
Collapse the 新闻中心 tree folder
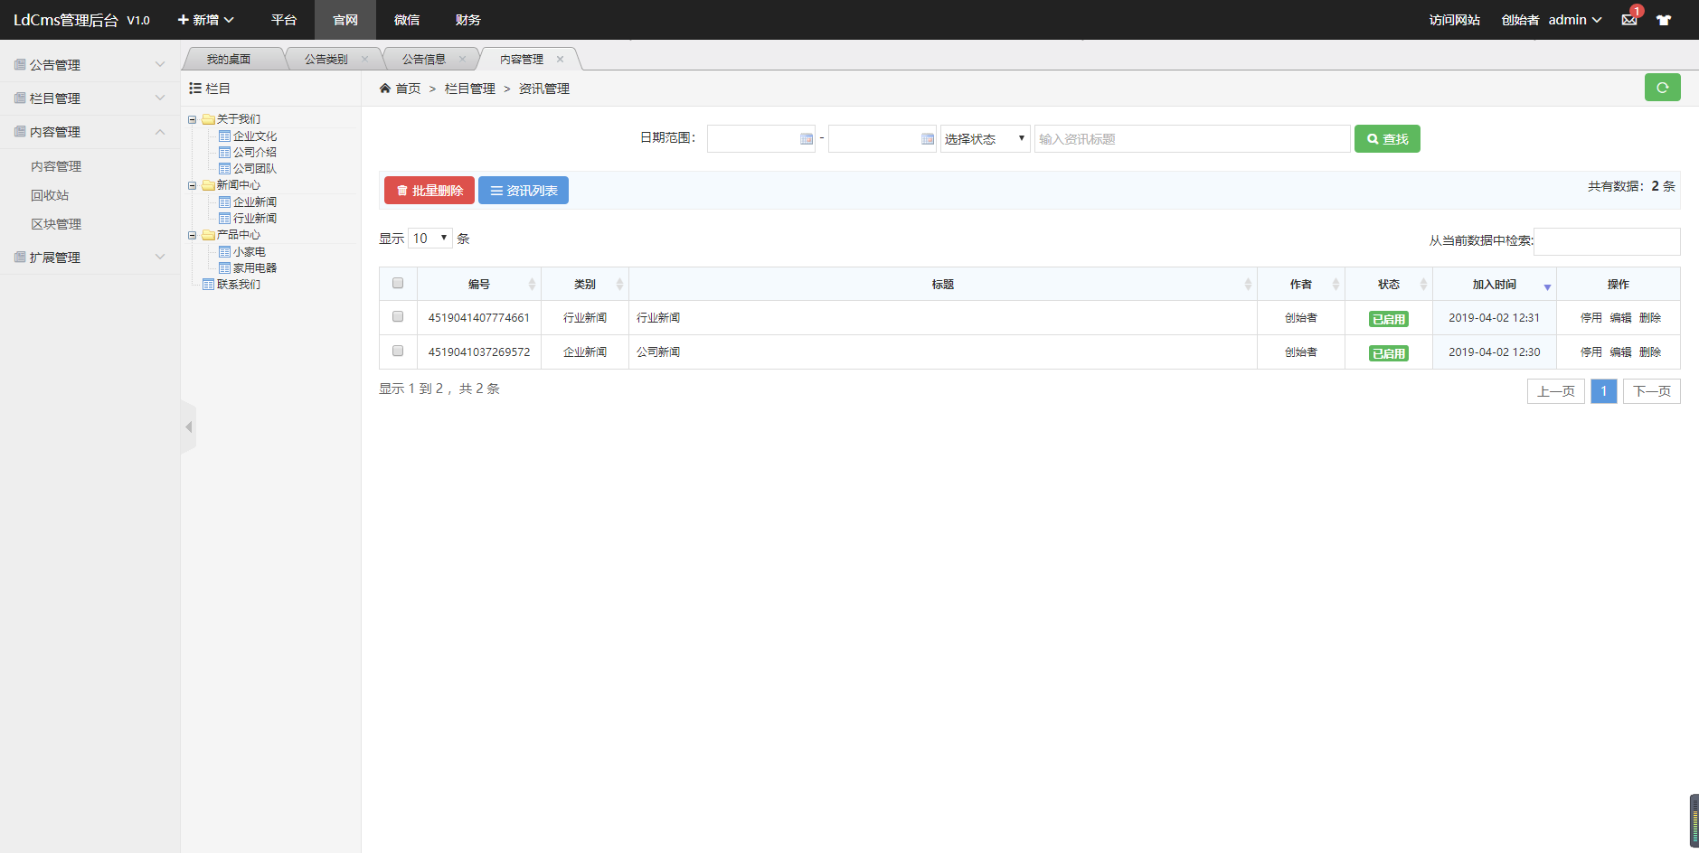[192, 185]
